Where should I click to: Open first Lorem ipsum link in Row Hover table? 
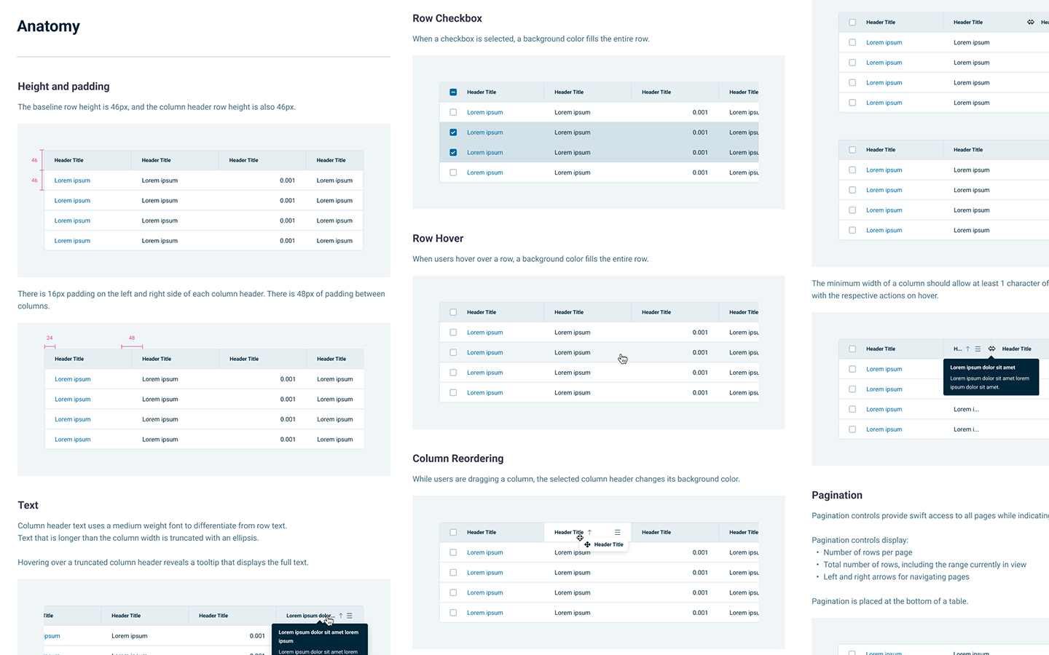[484, 333]
